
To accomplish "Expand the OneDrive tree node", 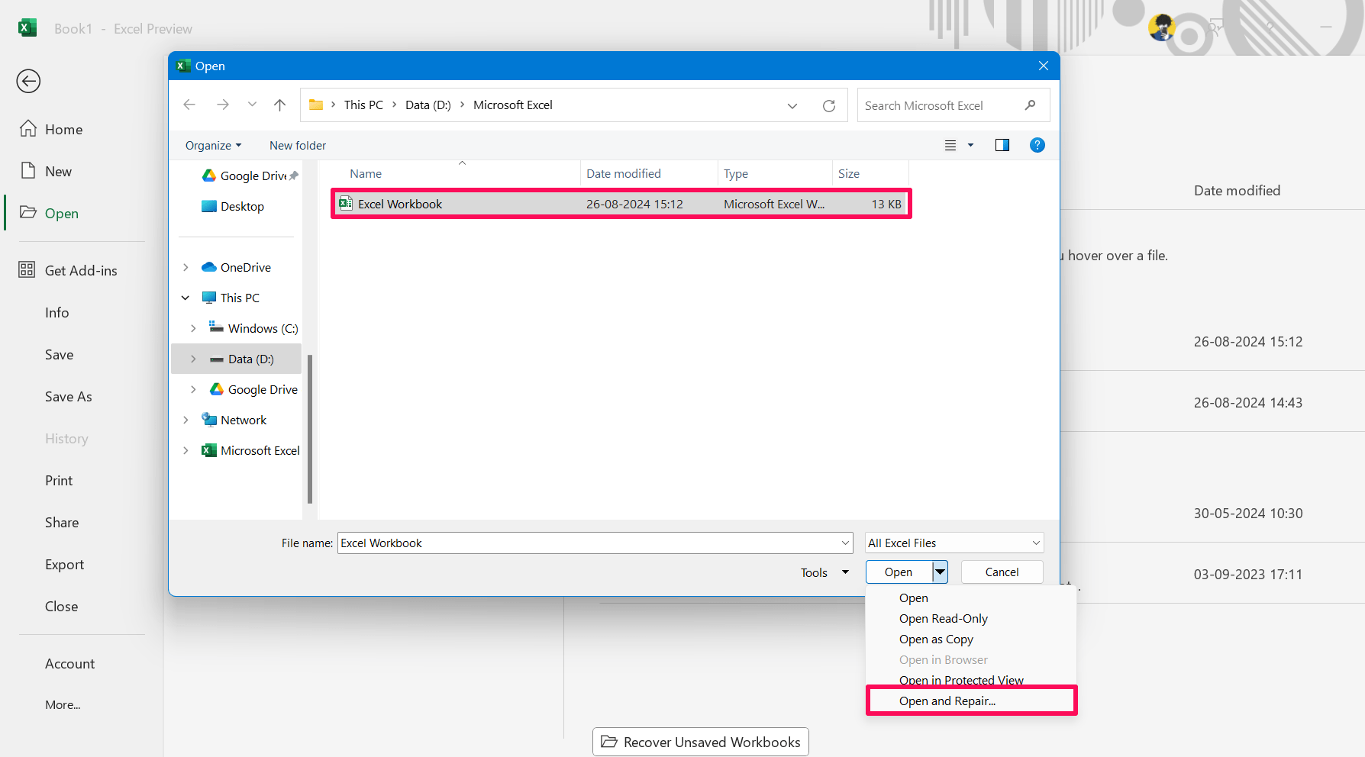I will click(x=186, y=267).
